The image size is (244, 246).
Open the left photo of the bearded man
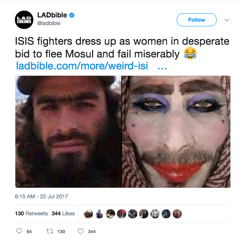pos(68,132)
